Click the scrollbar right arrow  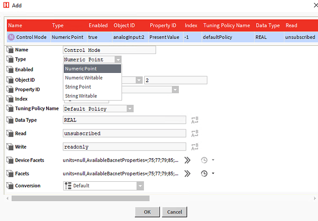(x=315, y=198)
